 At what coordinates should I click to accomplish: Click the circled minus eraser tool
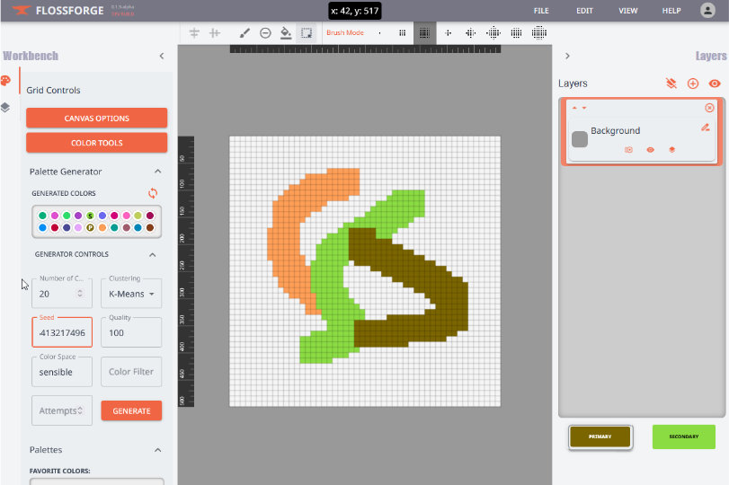point(265,33)
